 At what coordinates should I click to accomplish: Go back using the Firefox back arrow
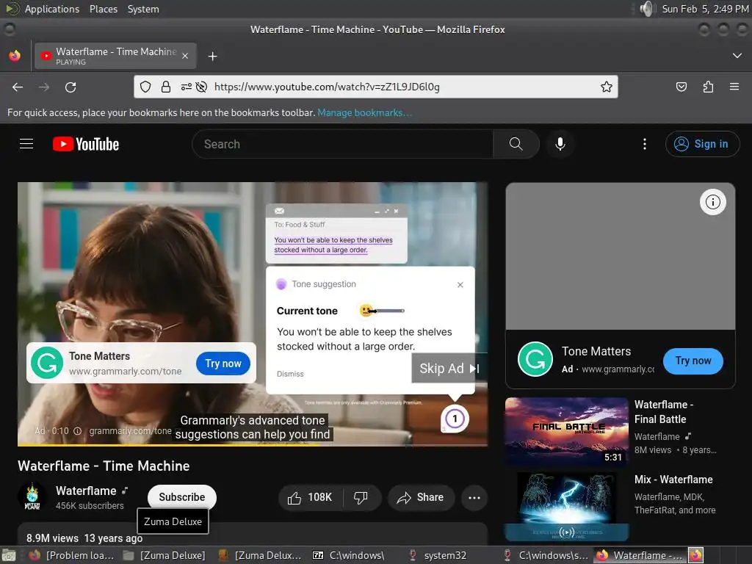tap(18, 87)
